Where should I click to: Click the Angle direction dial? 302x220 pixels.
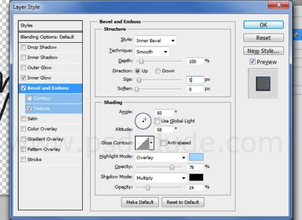point(143,121)
